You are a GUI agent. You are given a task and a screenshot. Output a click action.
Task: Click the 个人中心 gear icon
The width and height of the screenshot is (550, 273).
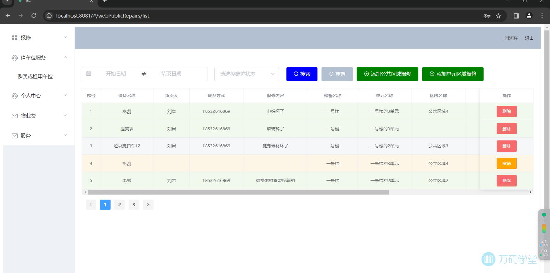coord(14,96)
